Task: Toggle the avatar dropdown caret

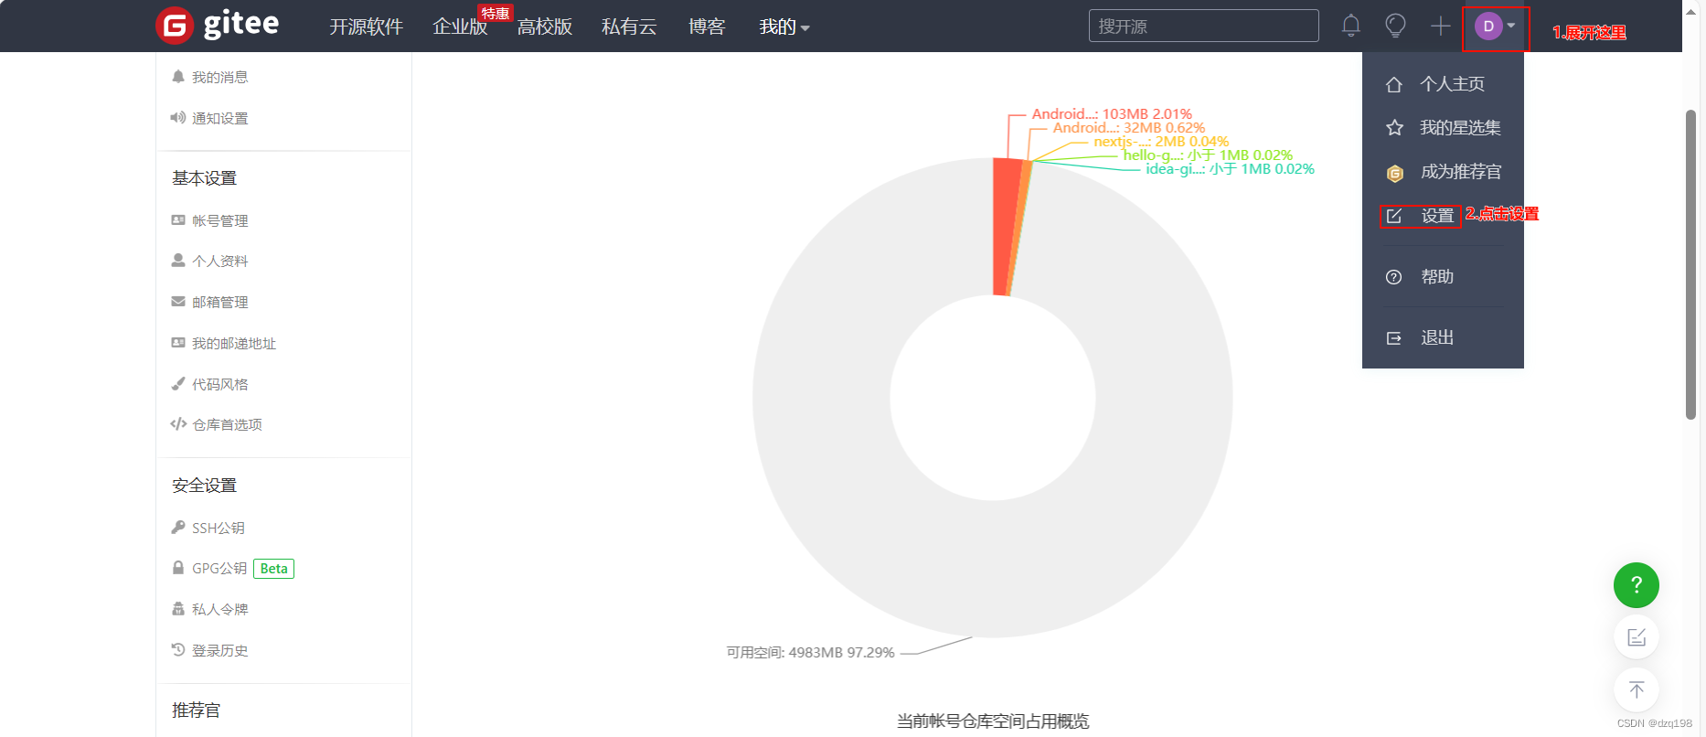Action: point(1511,26)
